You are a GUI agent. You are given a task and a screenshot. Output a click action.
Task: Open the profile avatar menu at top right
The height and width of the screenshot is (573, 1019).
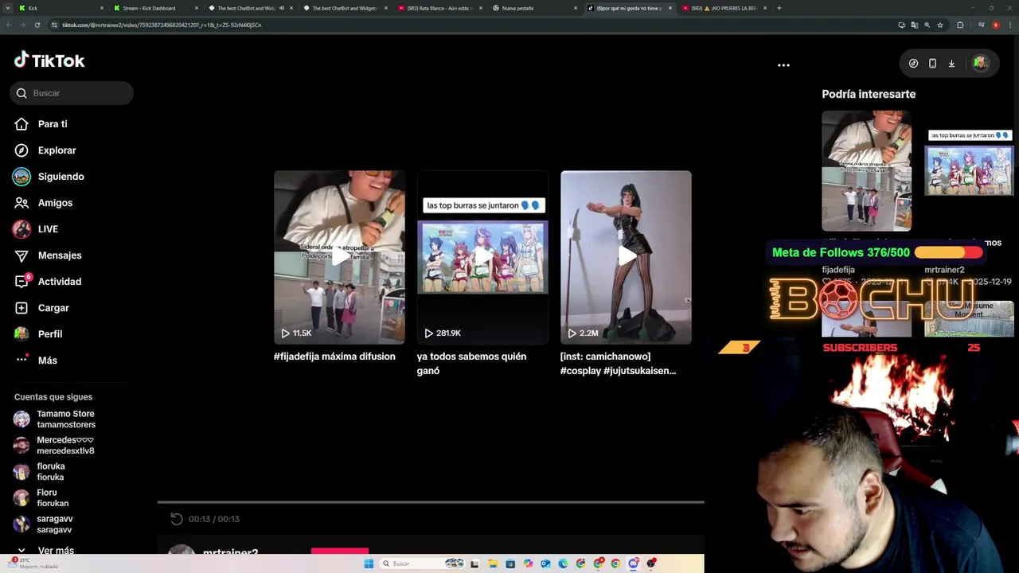[x=981, y=64]
